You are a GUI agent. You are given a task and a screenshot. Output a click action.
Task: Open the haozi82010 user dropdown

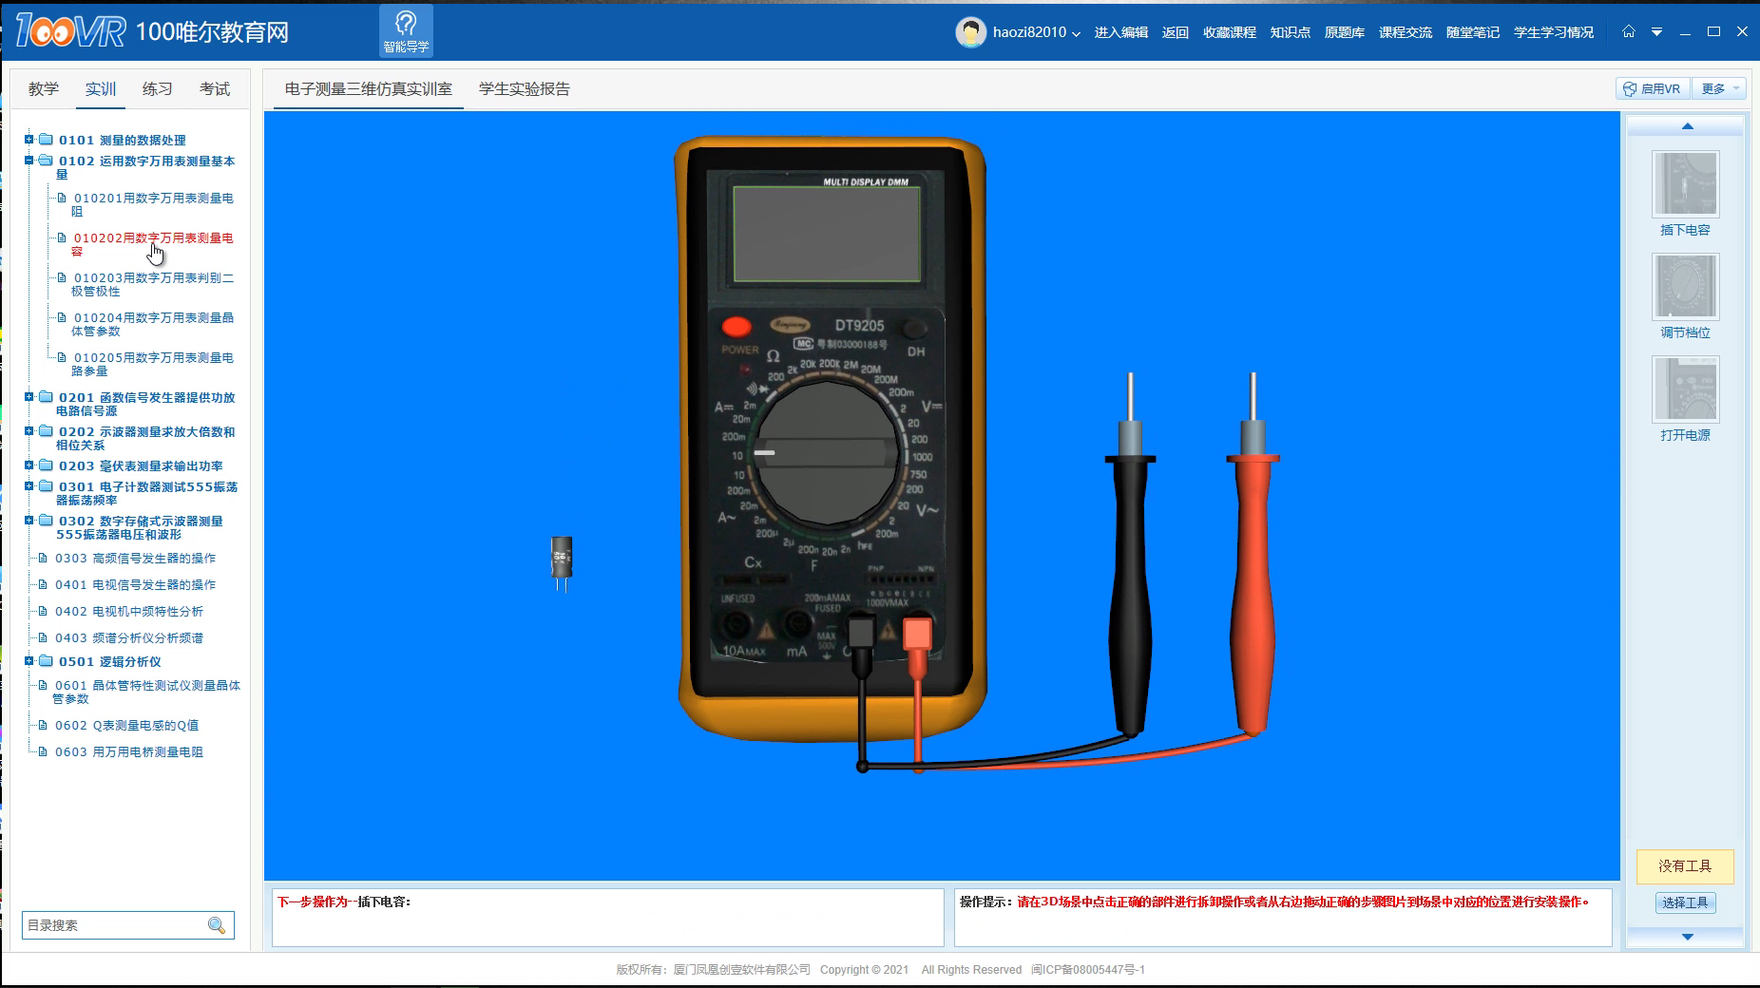click(x=1036, y=32)
